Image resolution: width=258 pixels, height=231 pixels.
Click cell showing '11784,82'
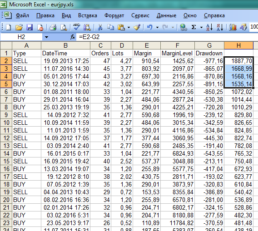click(178, 223)
